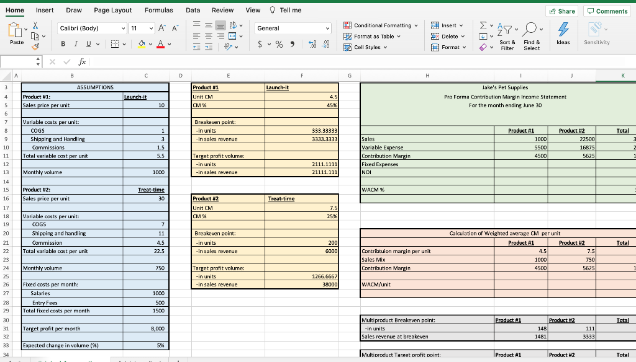Click the Merge and Center icon

coord(232,36)
